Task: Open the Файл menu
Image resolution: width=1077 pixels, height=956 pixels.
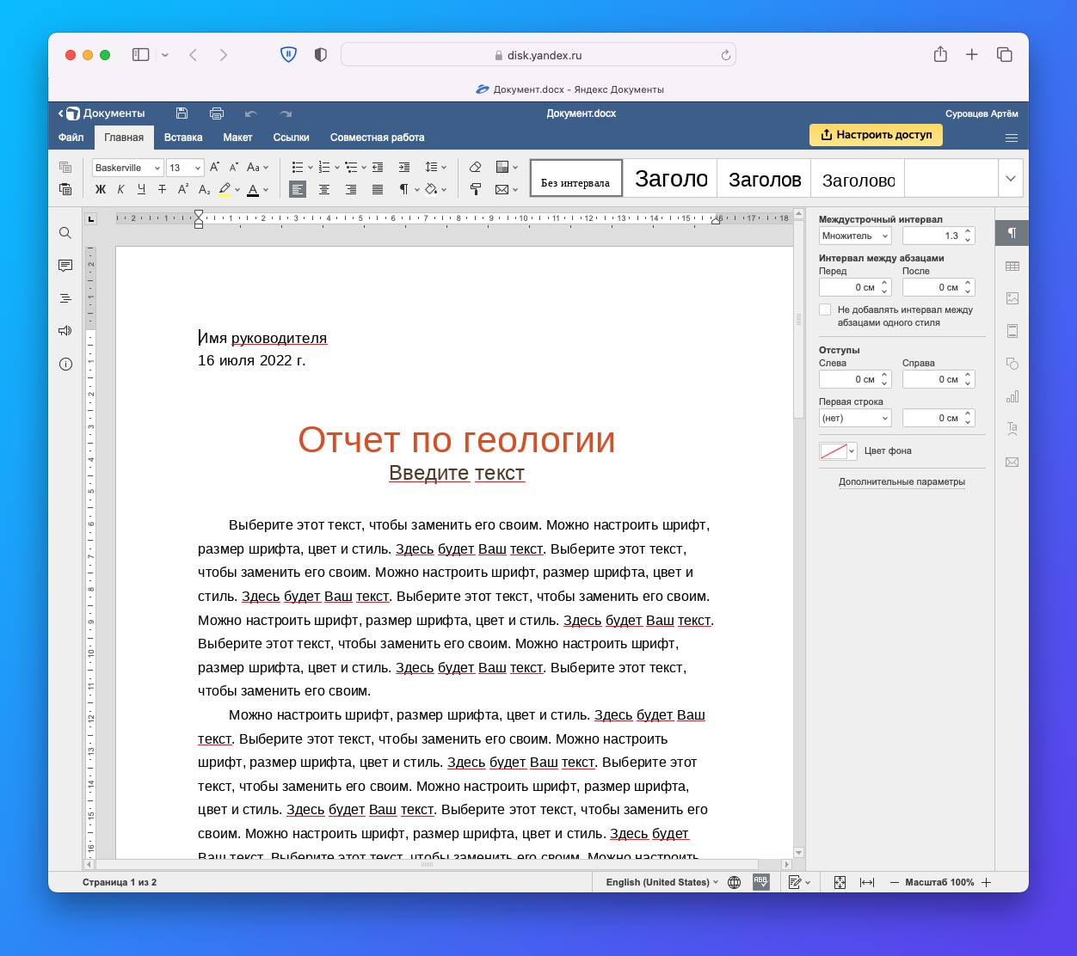Action: pos(71,138)
